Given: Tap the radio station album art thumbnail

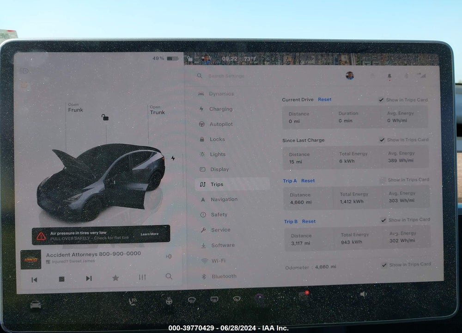Looking at the screenshot, I should coord(31,260).
